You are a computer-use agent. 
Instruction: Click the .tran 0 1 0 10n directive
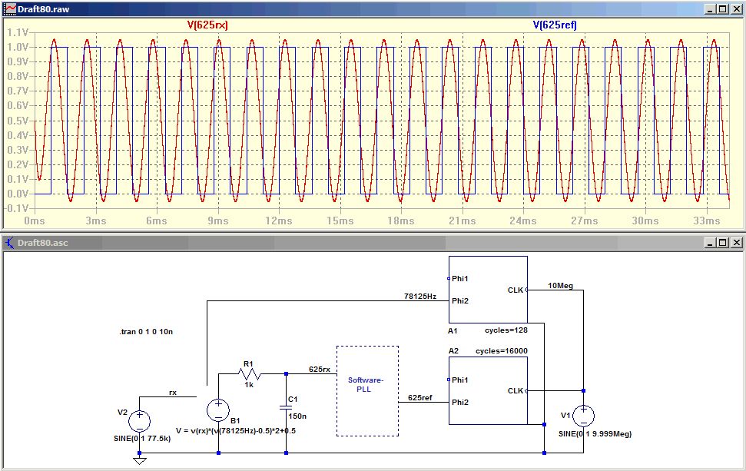(x=146, y=332)
